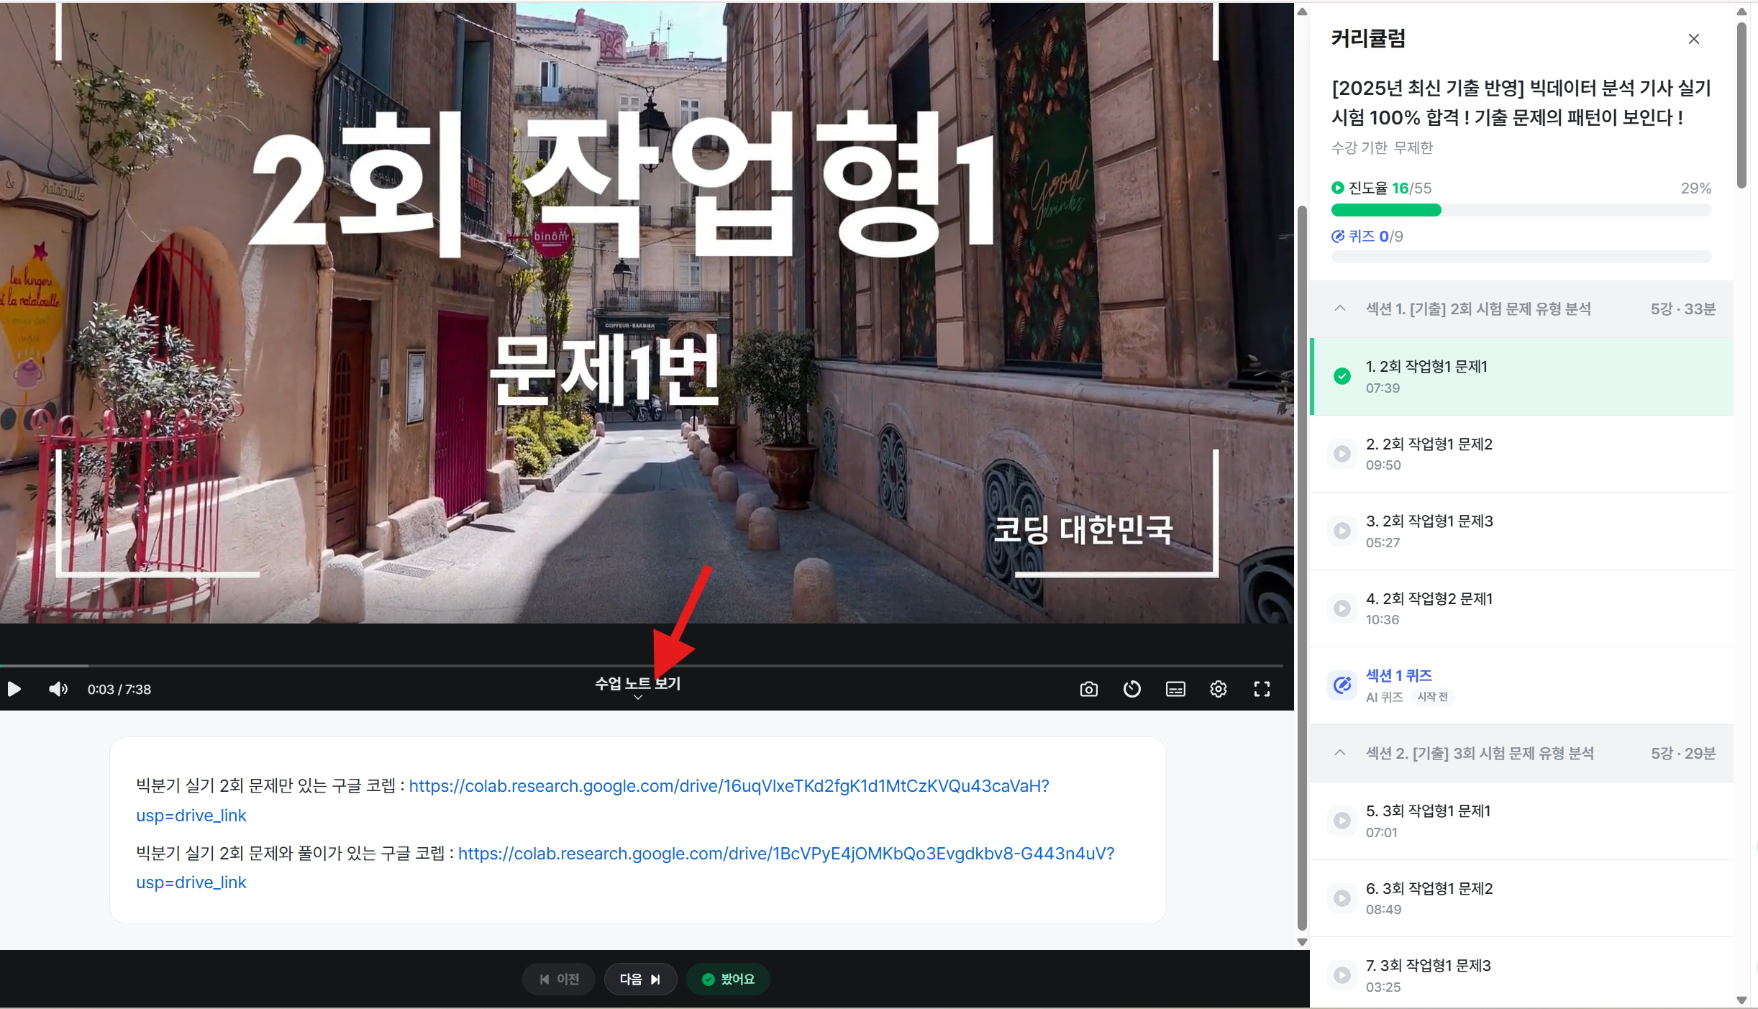Close the 커리큘럼 panel
This screenshot has height=1009, width=1758.
pyautogui.click(x=1693, y=38)
